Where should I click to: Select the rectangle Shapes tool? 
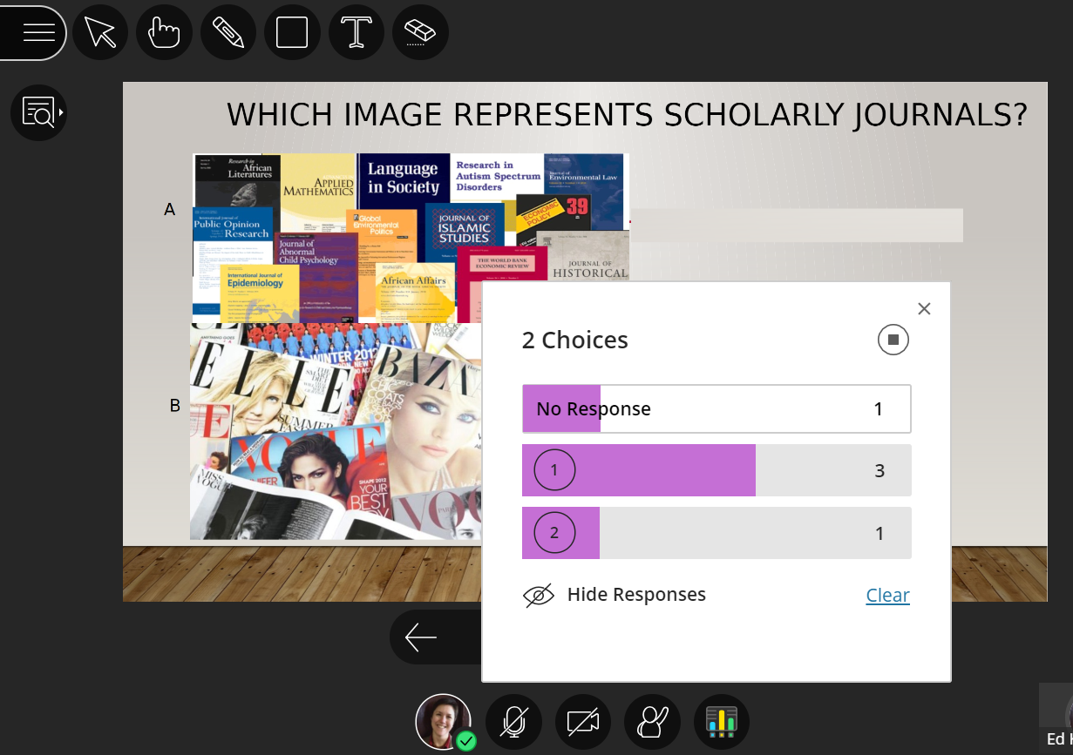(x=292, y=32)
